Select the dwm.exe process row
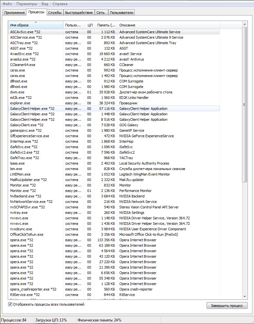The width and height of the screenshot is (254, 324). 114,92
